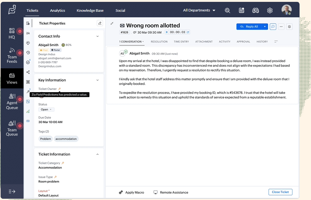Edit ticket properties with the pencil button

(x=100, y=23)
